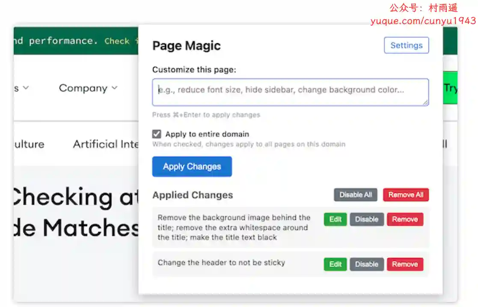Remove the background image removal change
478x307 pixels.
point(404,219)
